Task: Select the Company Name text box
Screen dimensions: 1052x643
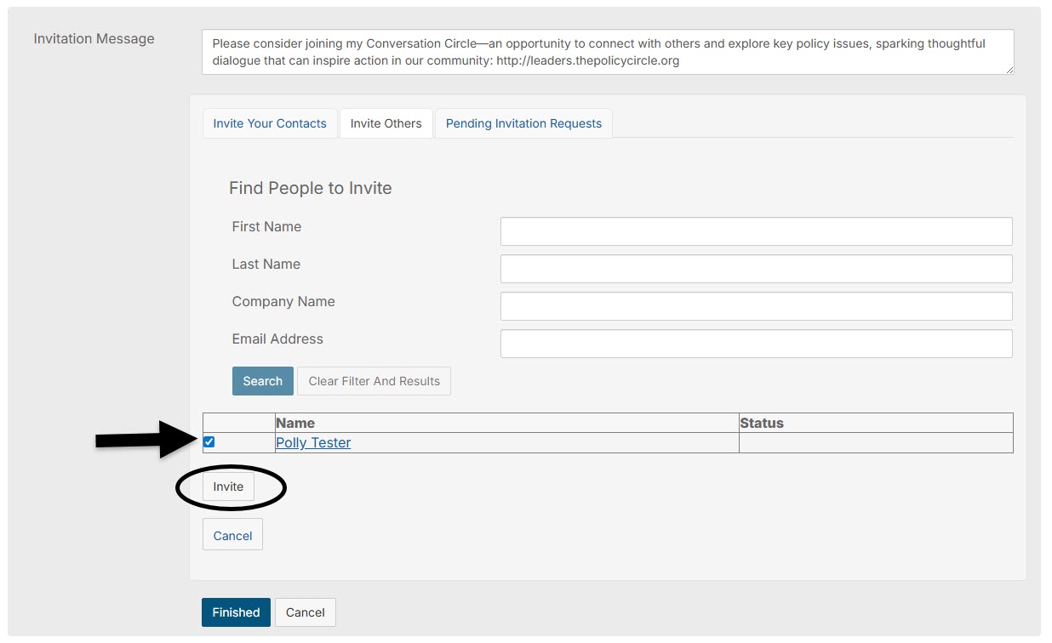Action: click(756, 306)
